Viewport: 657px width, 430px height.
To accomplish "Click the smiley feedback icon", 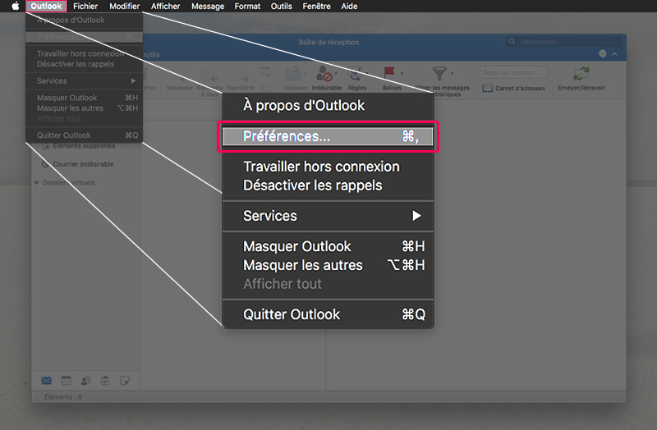I will pyautogui.click(x=603, y=54).
